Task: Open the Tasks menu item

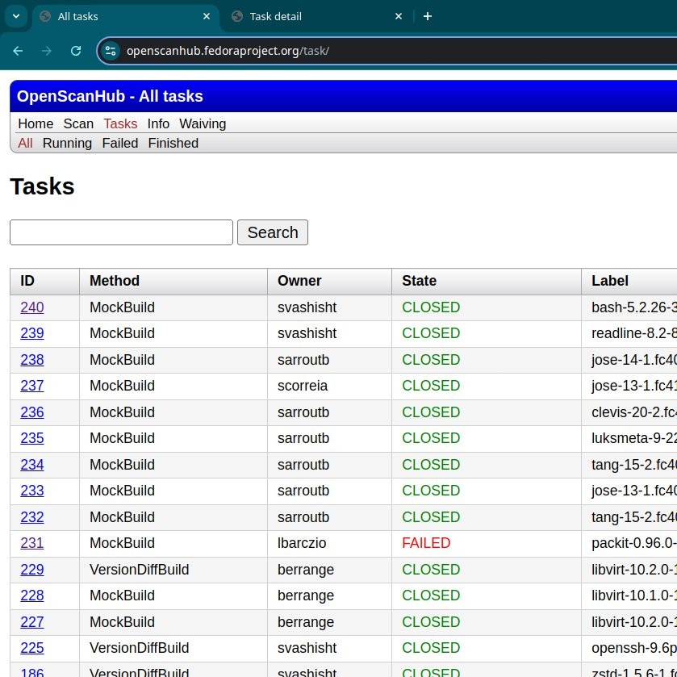Action: click(120, 124)
